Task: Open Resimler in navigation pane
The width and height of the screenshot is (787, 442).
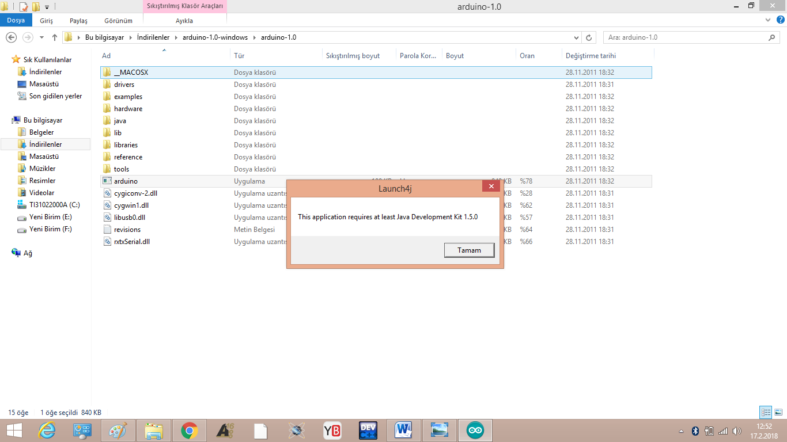Action: [42, 181]
